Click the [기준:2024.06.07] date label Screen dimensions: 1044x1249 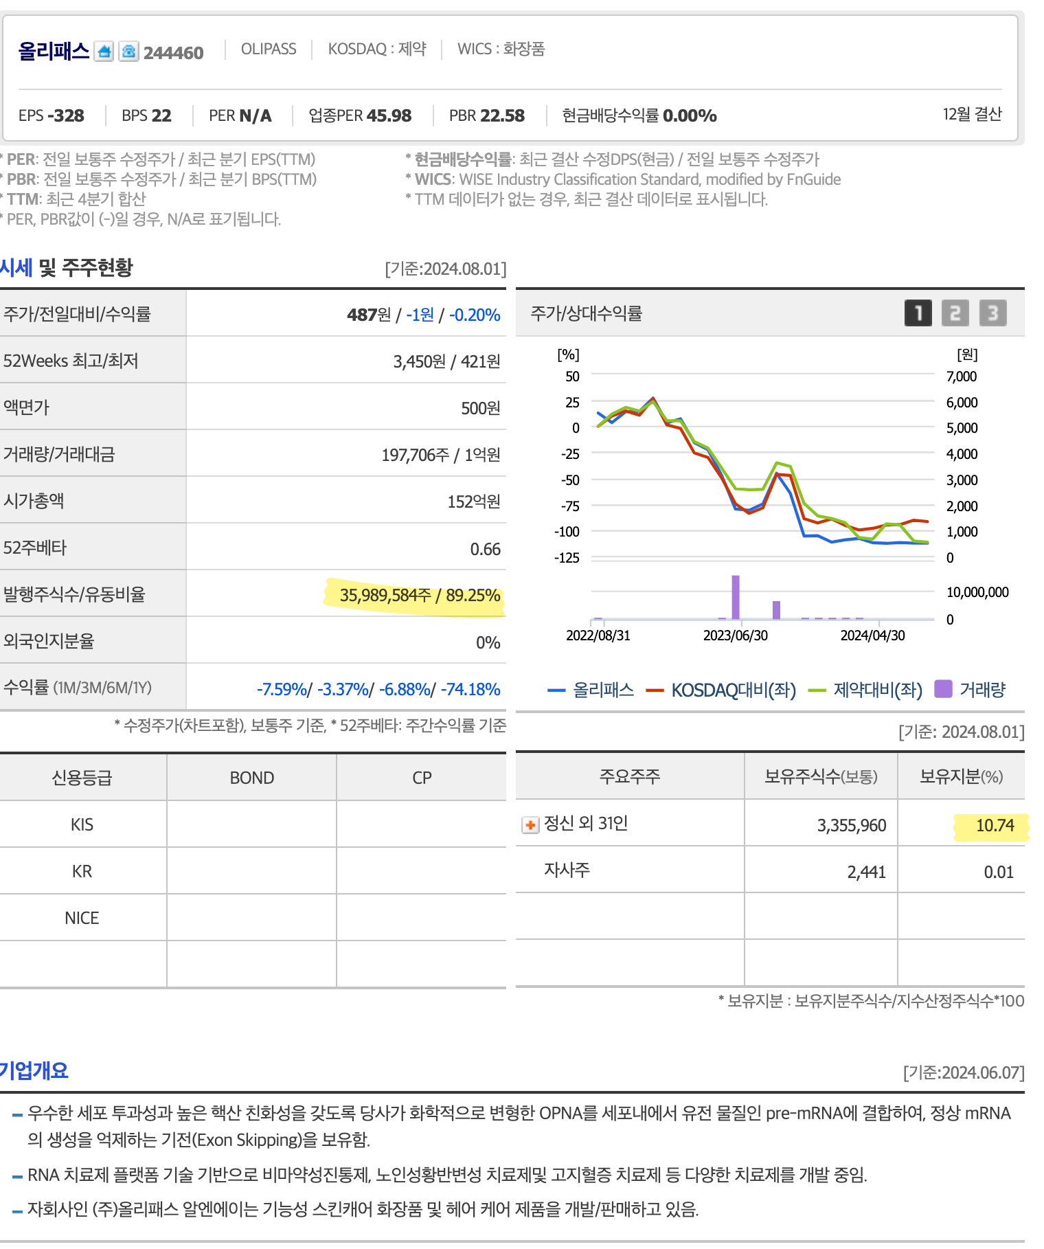pos(964,1072)
